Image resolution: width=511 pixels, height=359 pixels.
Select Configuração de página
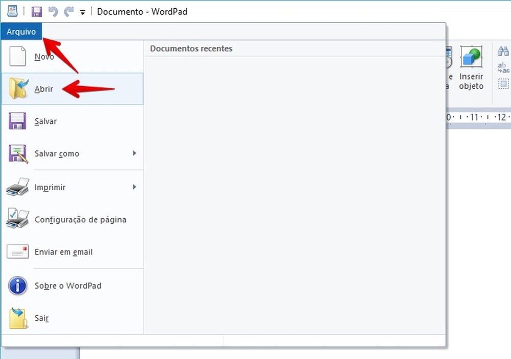[80, 219]
